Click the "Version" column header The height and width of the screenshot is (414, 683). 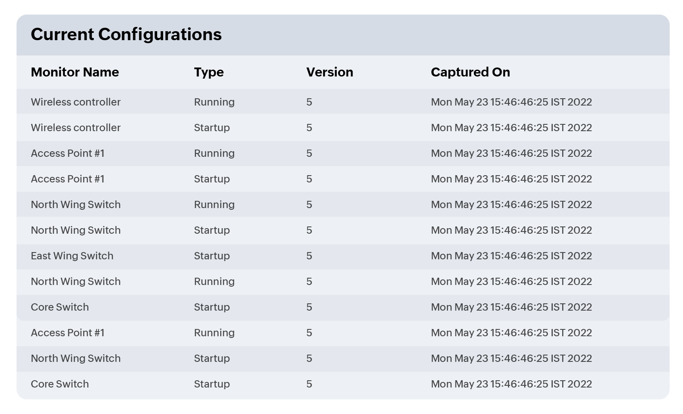point(330,72)
